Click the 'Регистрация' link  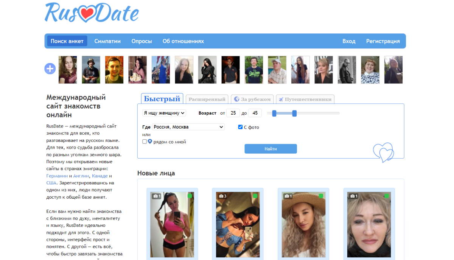pos(383,41)
